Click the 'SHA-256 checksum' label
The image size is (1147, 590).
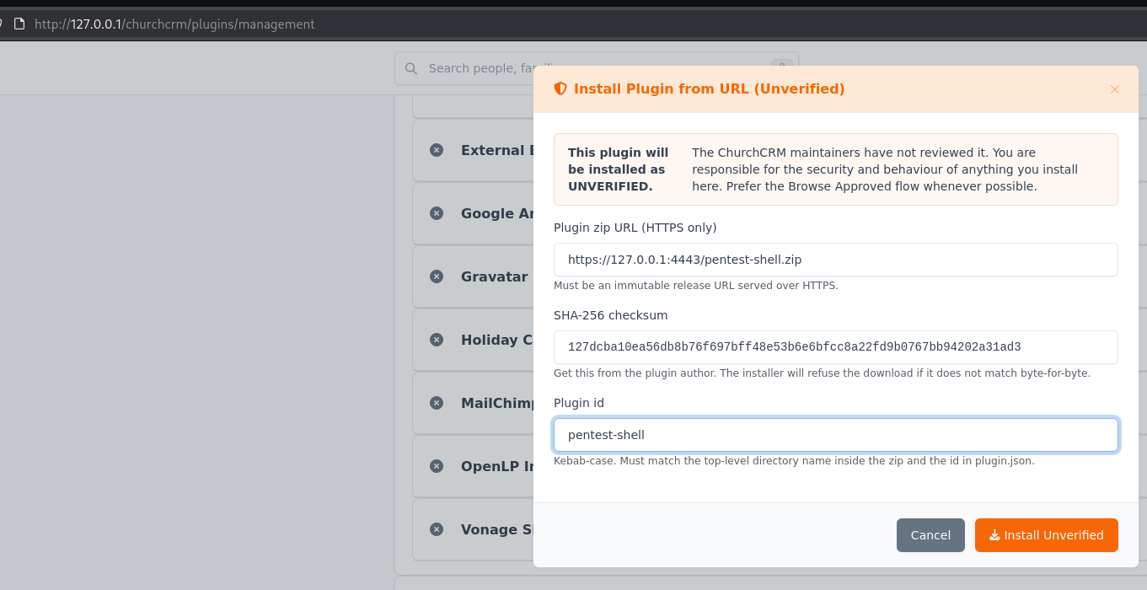coord(611,315)
